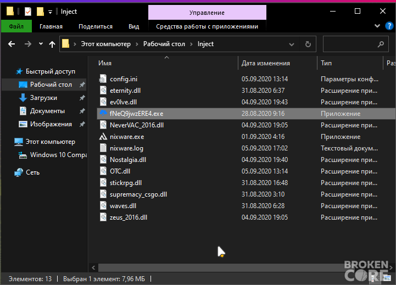Click the NeverVAC_2016.dll file icon
This screenshot has height=285, width=396.
pyautogui.click(x=103, y=125)
